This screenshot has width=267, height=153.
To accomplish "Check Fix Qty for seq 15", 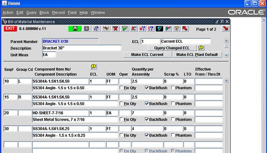I will (x=121, y=104).
